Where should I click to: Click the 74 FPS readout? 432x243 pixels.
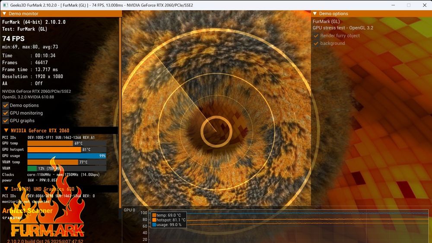(x=13, y=39)
